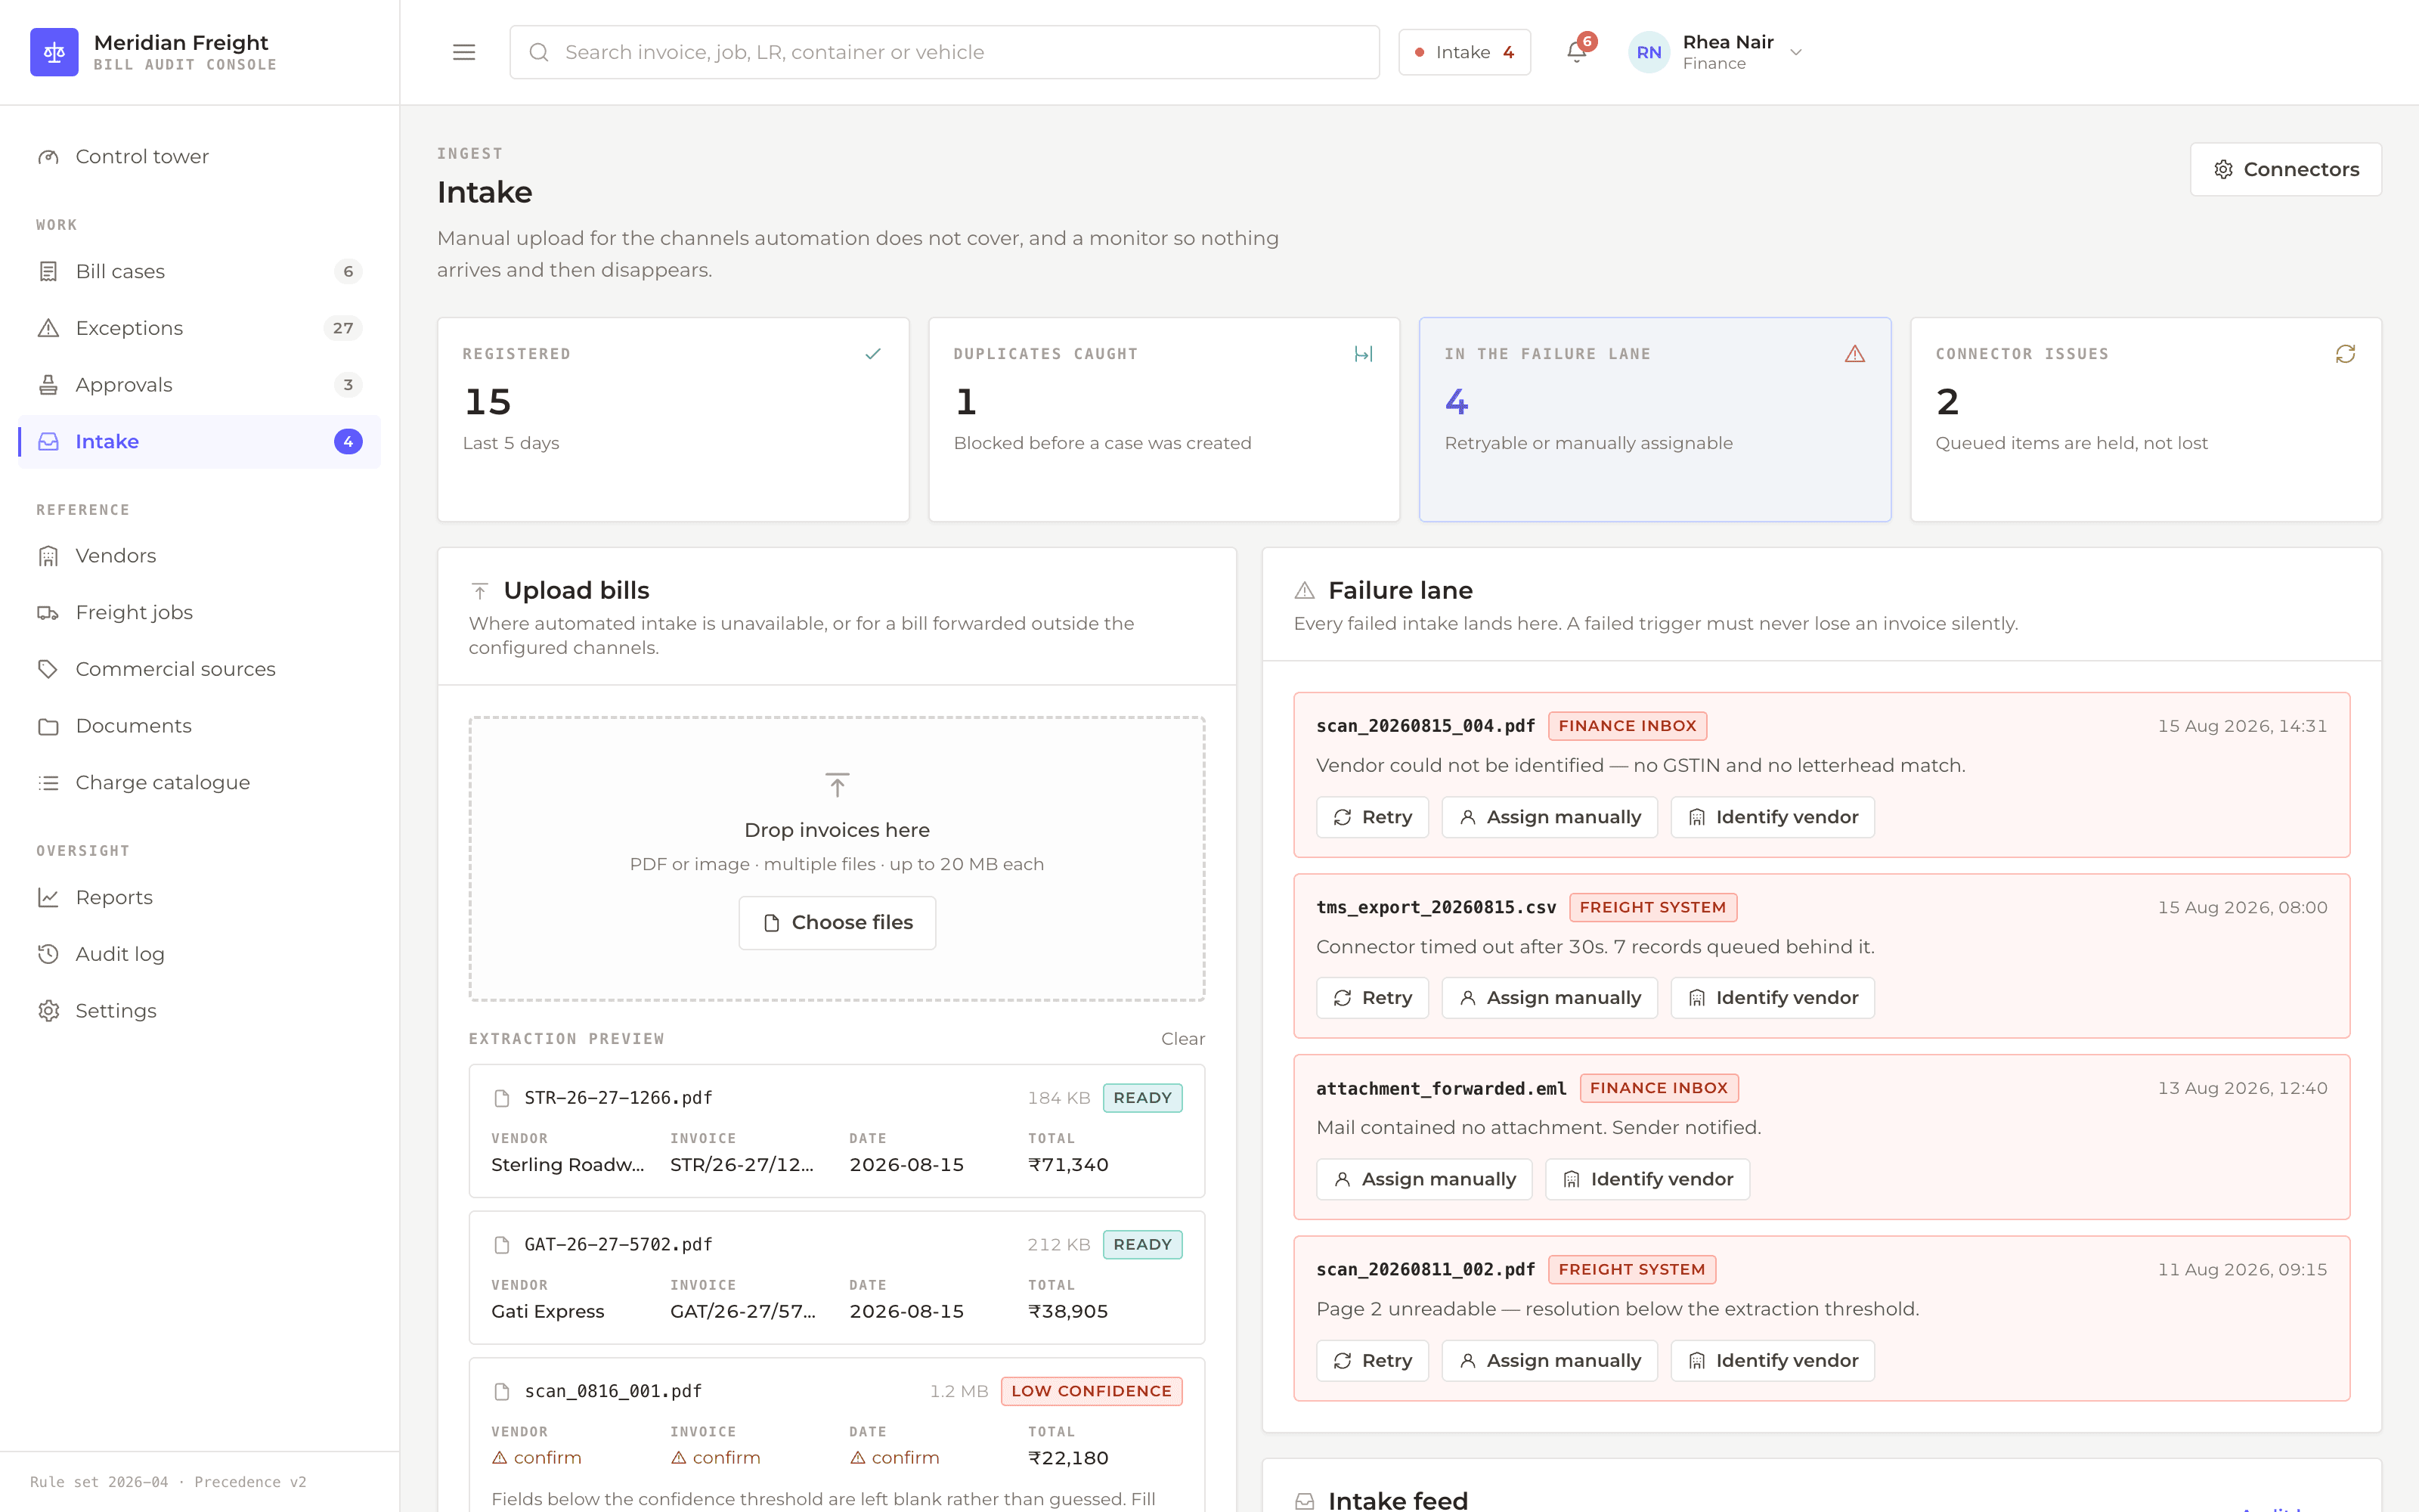Image resolution: width=2419 pixels, height=1512 pixels.
Task: Click the Connector issues refresh icon
Action: (x=2345, y=354)
